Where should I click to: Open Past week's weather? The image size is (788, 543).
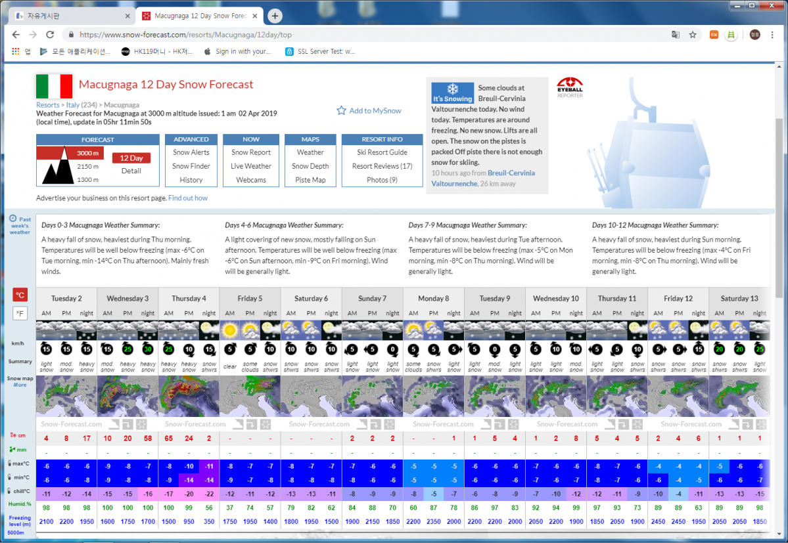pos(20,225)
